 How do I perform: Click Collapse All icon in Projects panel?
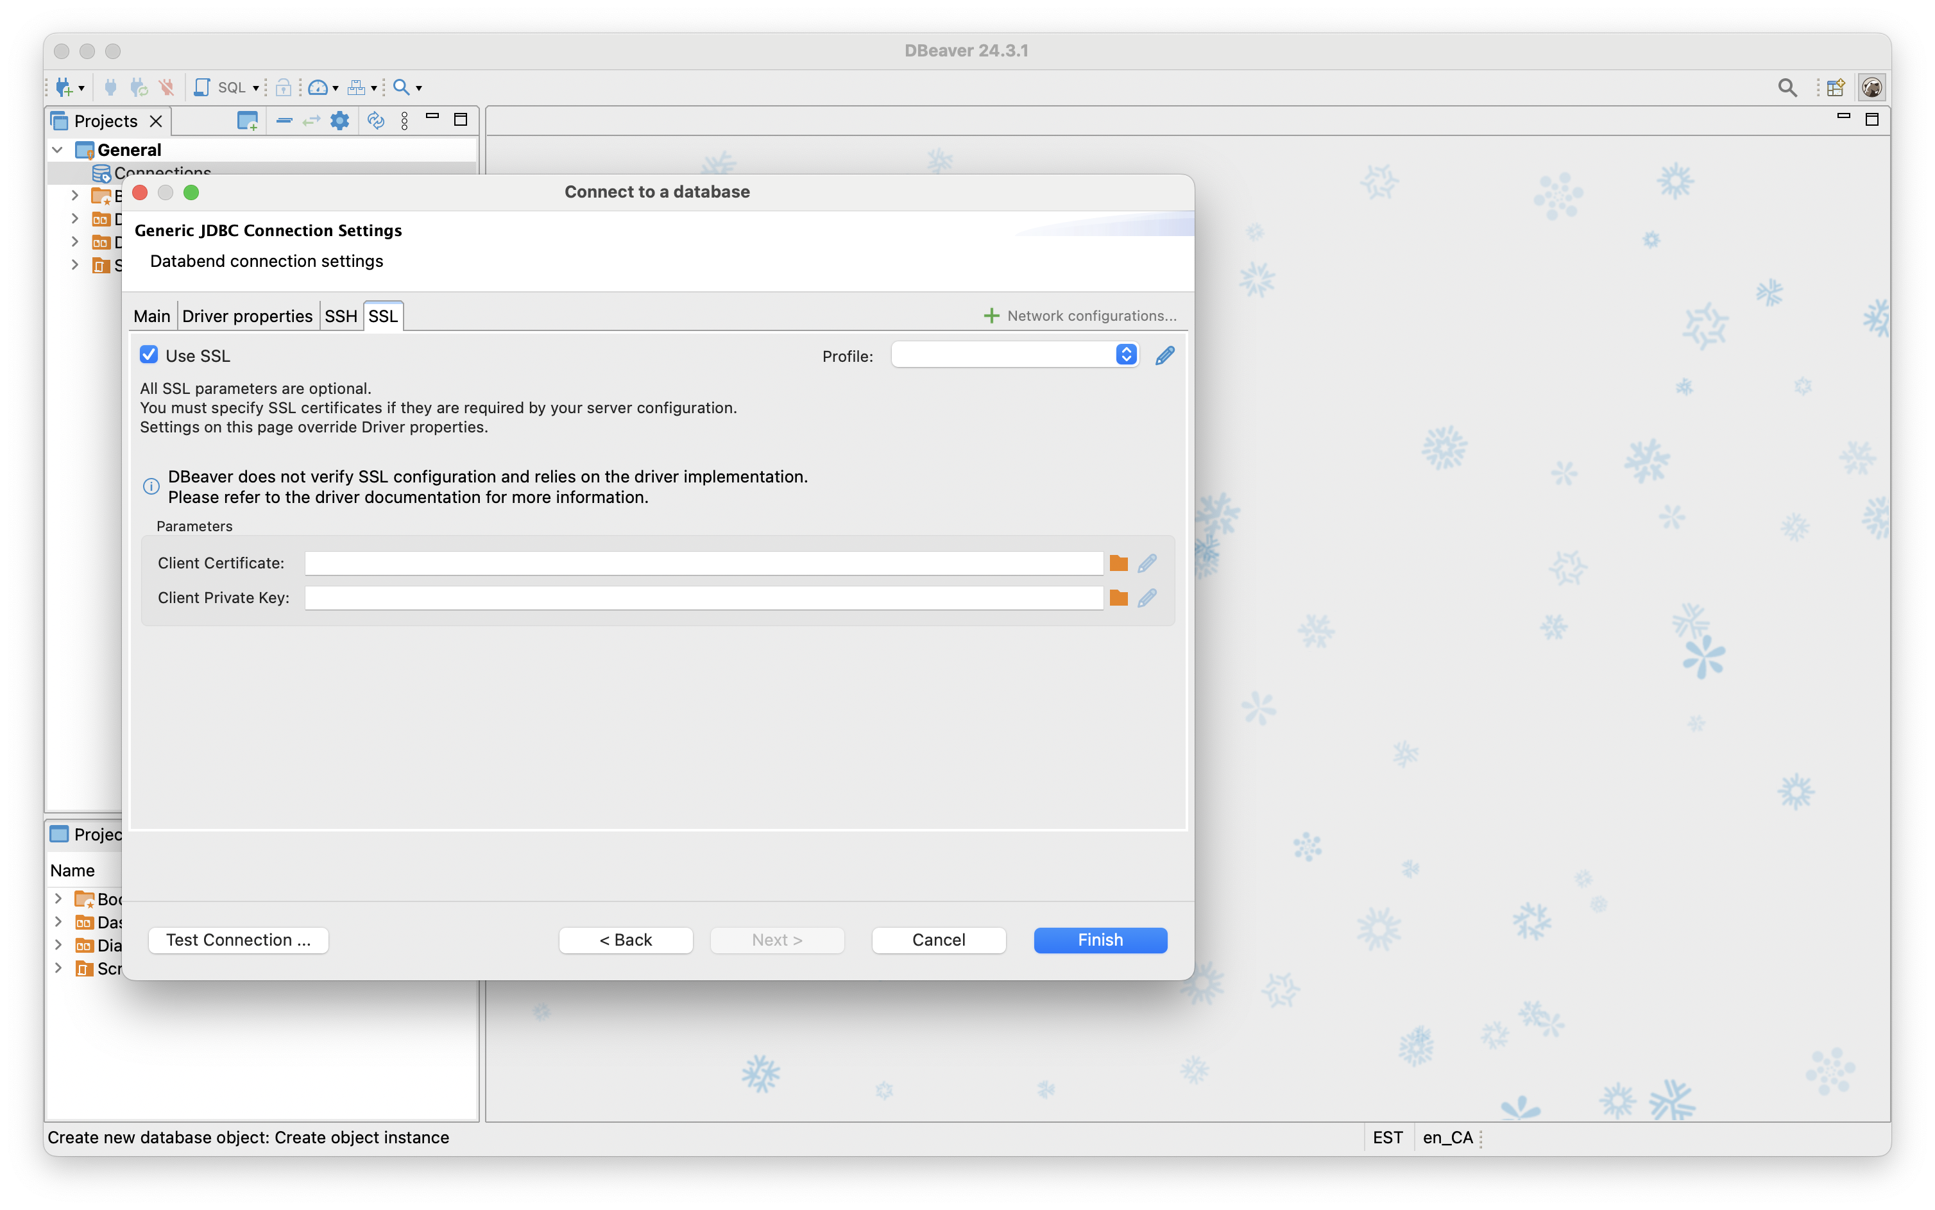pyautogui.click(x=284, y=121)
